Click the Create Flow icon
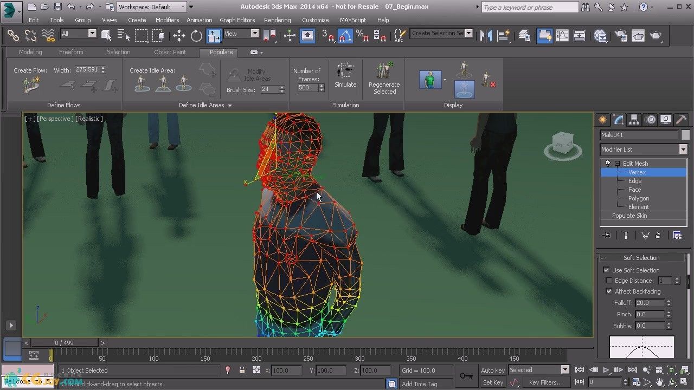The image size is (694, 390). [x=31, y=84]
